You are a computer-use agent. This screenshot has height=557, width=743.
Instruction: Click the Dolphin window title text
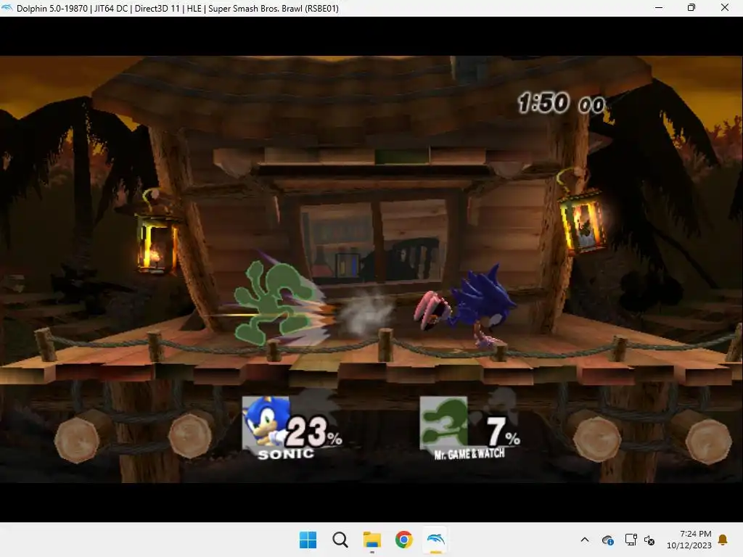[178, 8]
